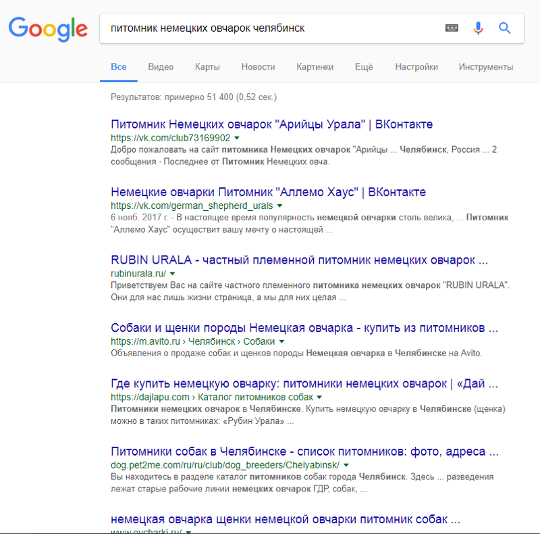Expand arrow next to rubinurala.ru
This screenshot has width=540, height=534.
click(173, 274)
